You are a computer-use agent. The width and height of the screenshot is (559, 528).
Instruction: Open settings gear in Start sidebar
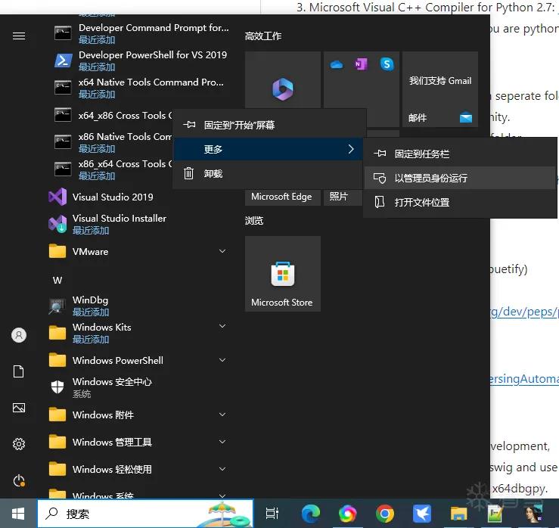point(19,444)
